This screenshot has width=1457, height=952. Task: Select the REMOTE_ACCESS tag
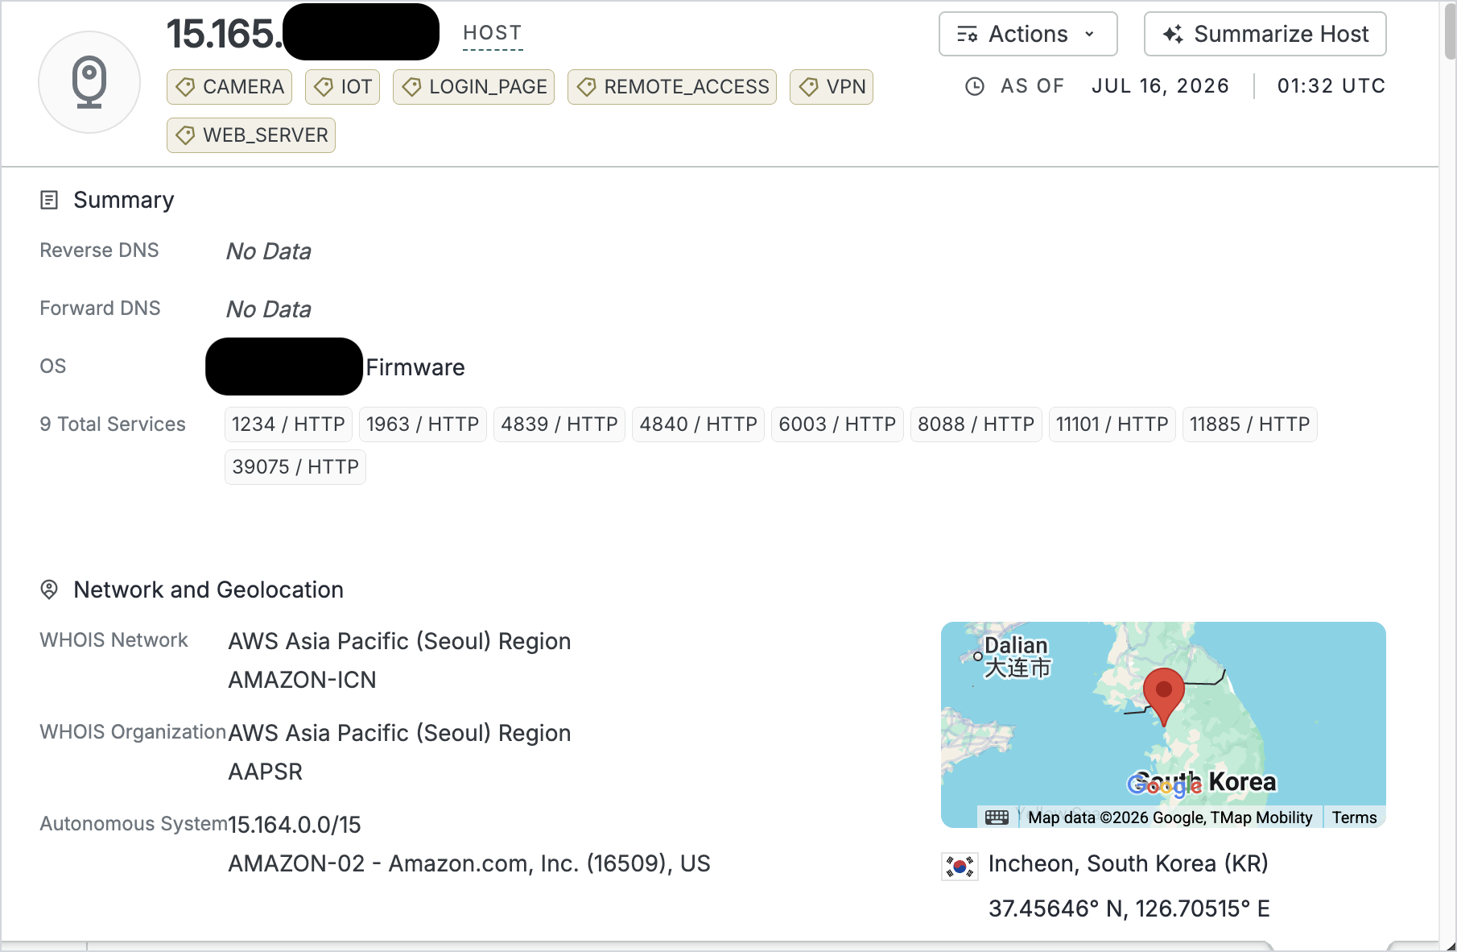click(x=672, y=87)
